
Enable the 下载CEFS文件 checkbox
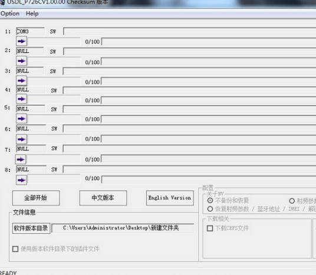(210, 228)
